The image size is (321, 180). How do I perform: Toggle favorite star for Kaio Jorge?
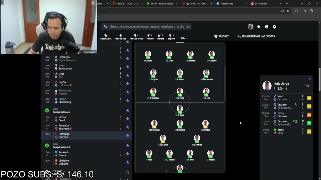[308, 86]
